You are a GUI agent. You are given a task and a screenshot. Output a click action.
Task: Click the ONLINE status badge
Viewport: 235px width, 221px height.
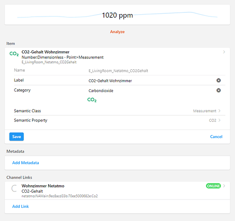pyautogui.click(x=213, y=186)
